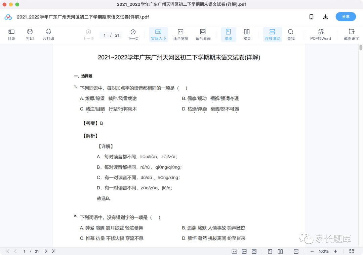Screen dimensions: 363x255
Task: Go to 上一页 previous page
Action: click(x=88, y=35)
